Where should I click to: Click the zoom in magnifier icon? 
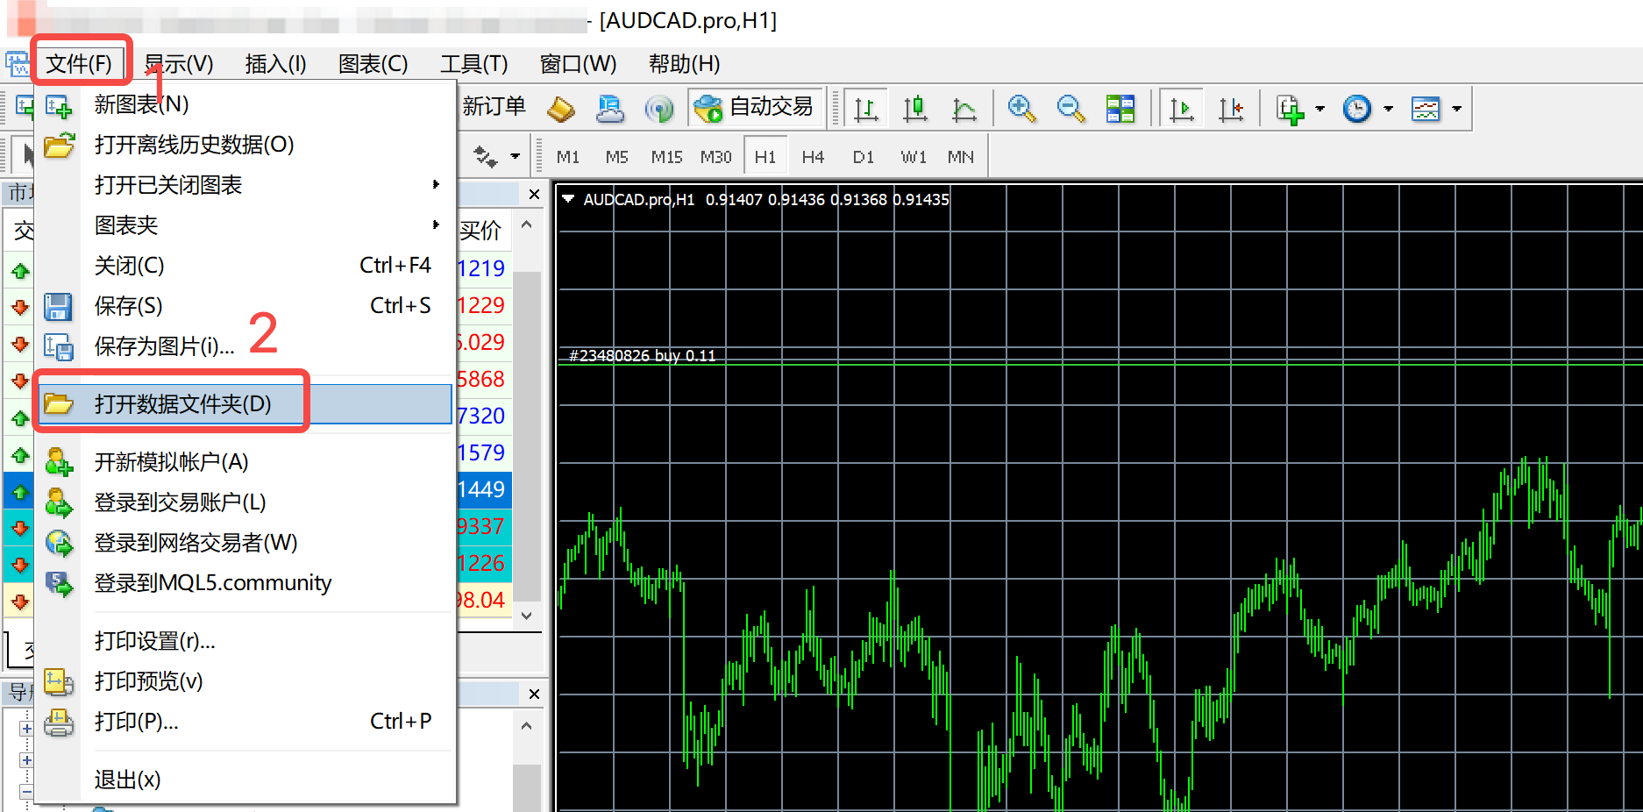click(x=1021, y=109)
